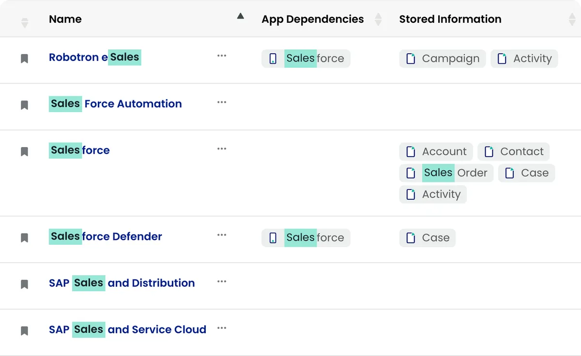Open the Sales Force Automation application
The height and width of the screenshot is (356, 581).
tap(115, 104)
